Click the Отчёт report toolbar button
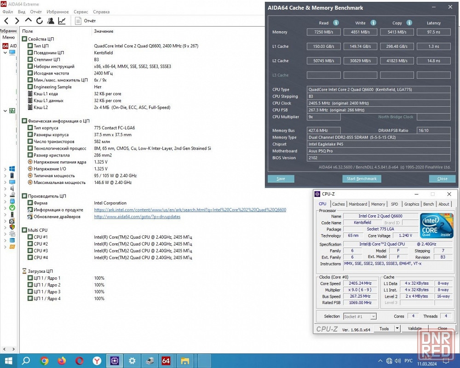The height and width of the screenshot is (368, 460). coord(86,21)
